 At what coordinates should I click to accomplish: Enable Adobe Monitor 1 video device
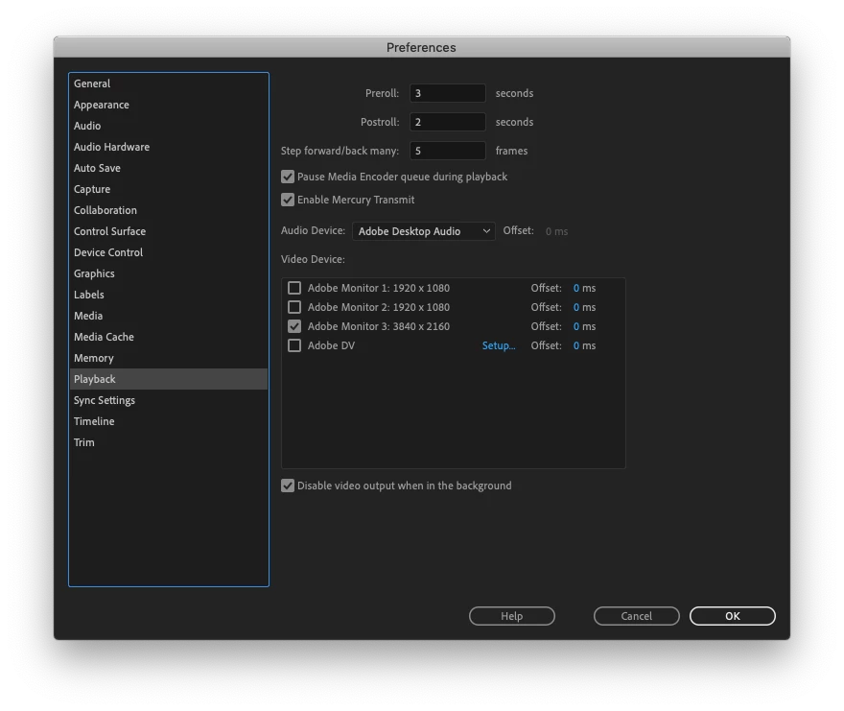294,288
